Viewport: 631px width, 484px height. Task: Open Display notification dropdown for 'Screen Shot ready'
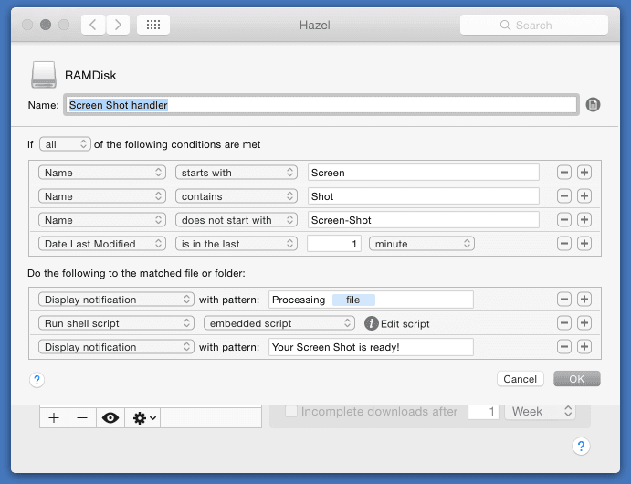click(116, 347)
